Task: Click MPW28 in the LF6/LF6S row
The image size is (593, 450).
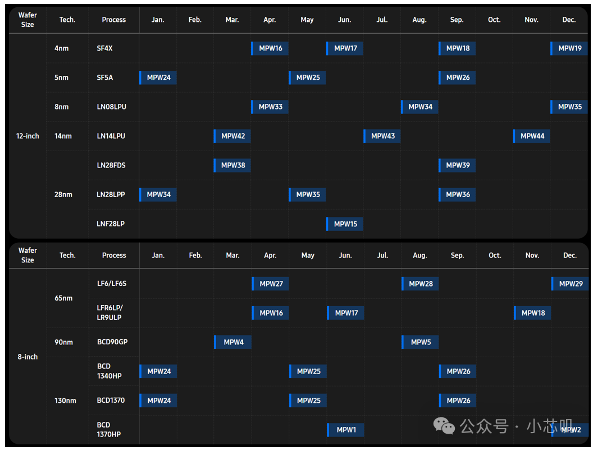Action: coord(420,284)
